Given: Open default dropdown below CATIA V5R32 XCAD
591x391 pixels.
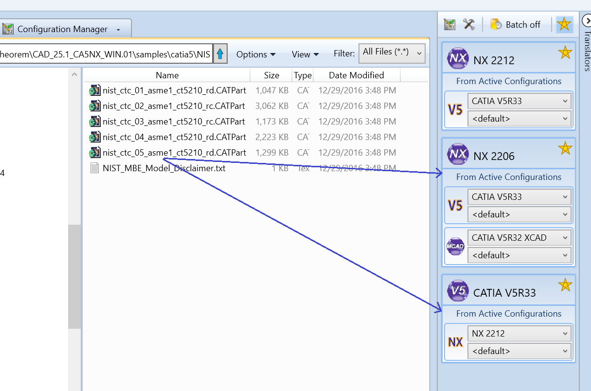Looking at the screenshot, I should (x=519, y=255).
